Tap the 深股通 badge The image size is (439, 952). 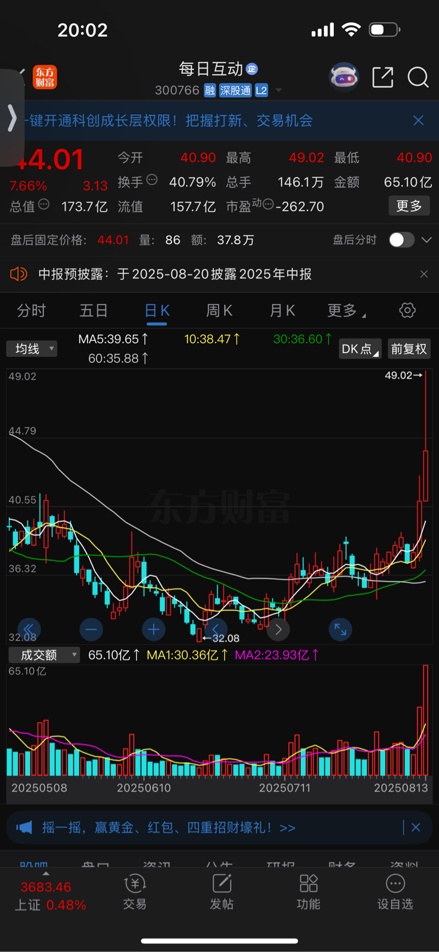pyautogui.click(x=236, y=90)
